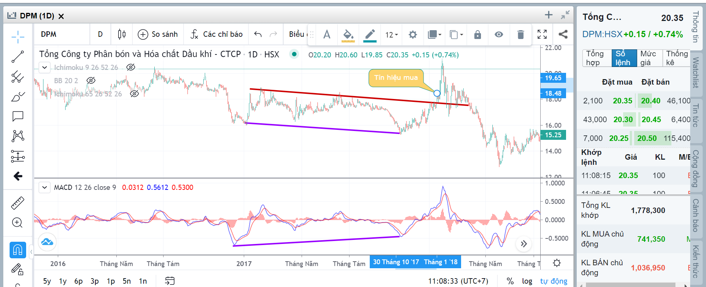
Task: Toggle log scale mode
Action: [x=527, y=281]
